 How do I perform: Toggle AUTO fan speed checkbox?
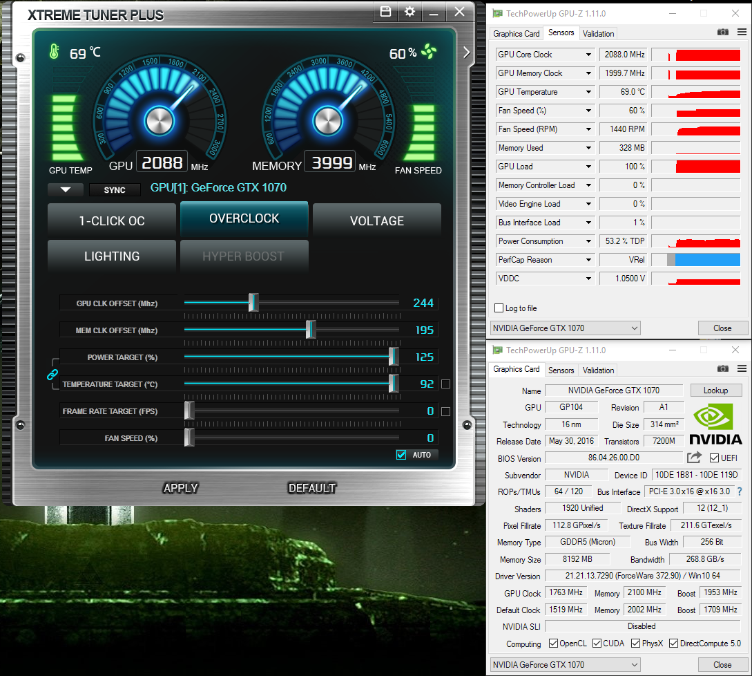pyautogui.click(x=401, y=455)
